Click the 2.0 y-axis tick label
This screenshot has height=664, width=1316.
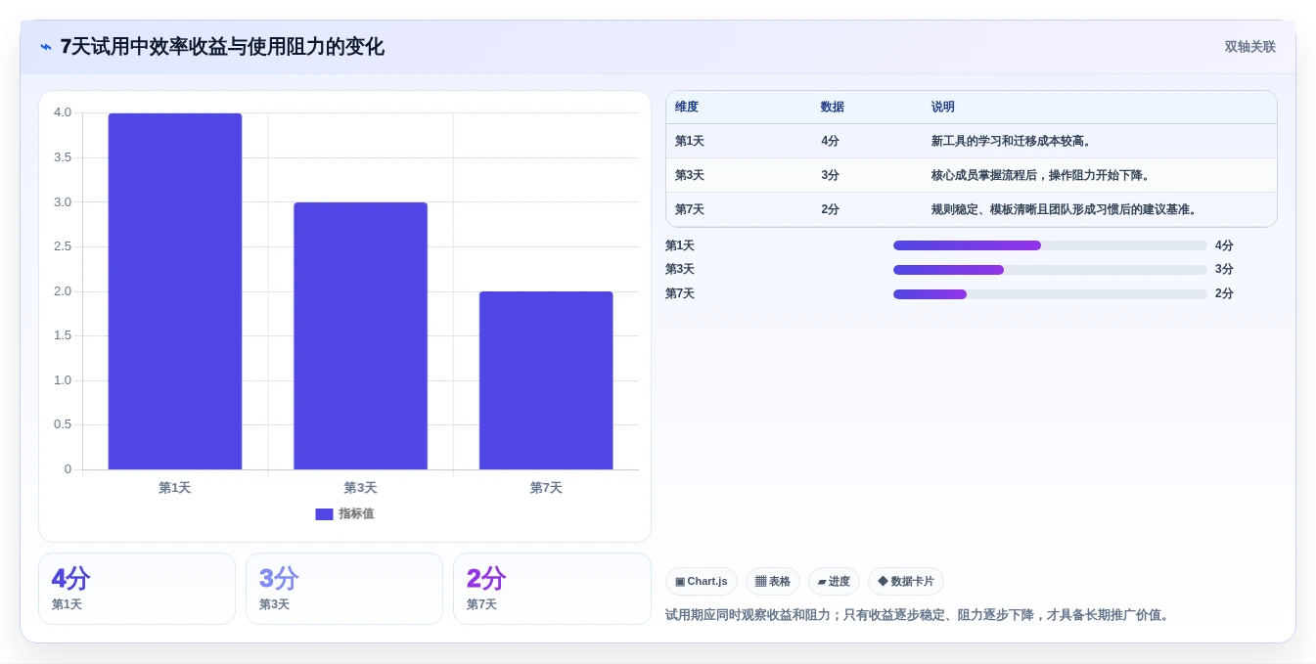coord(63,291)
